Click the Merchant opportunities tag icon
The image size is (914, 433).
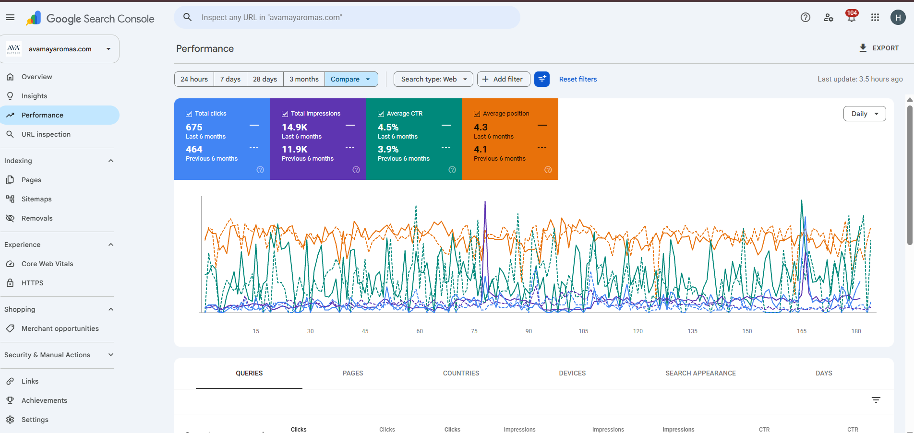pos(10,328)
